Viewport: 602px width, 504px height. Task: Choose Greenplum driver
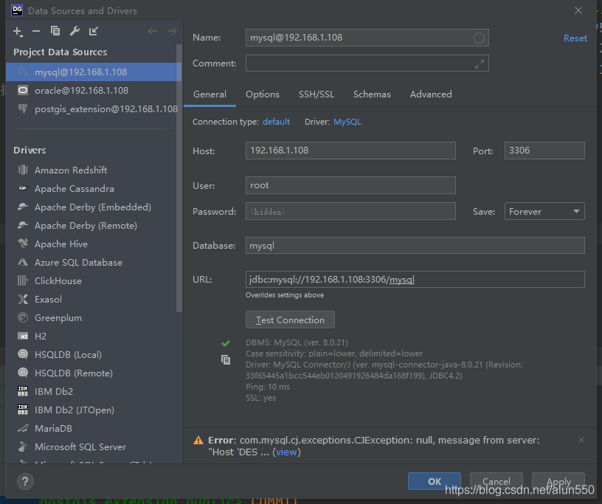click(91, 318)
